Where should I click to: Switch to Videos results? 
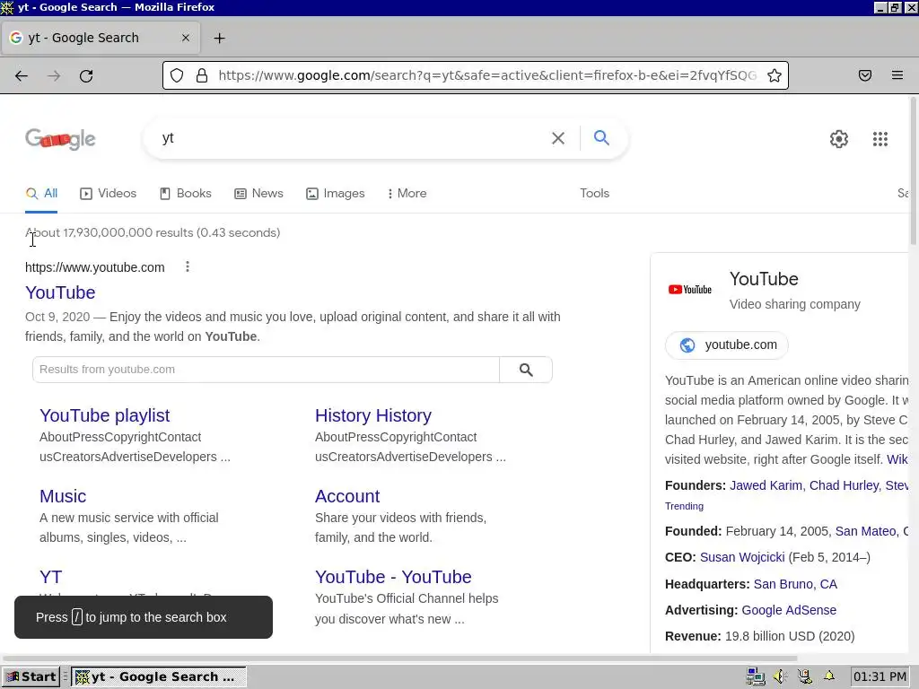point(109,194)
